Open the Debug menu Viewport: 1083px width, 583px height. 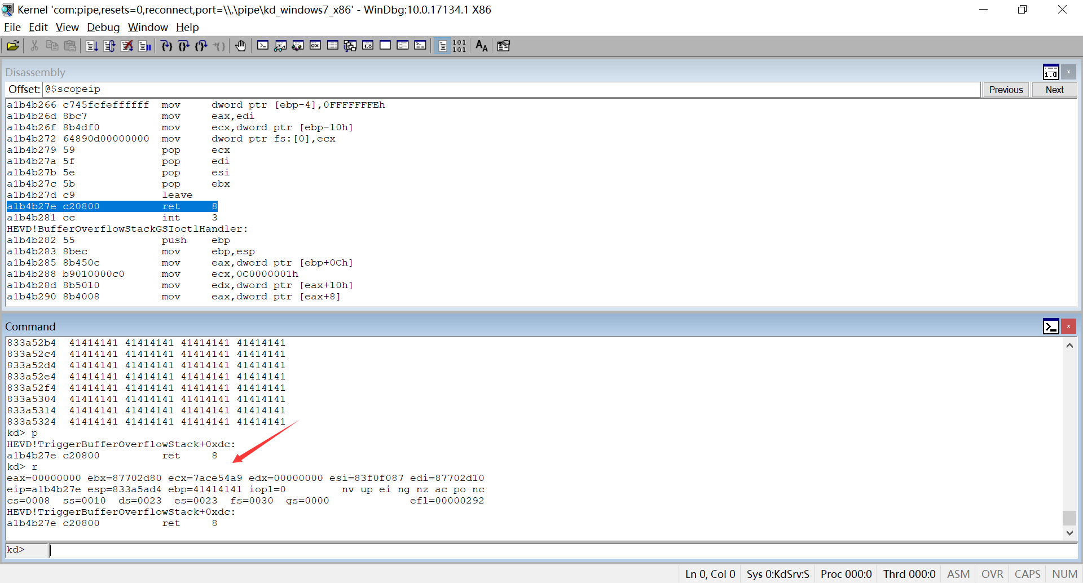click(103, 27)
